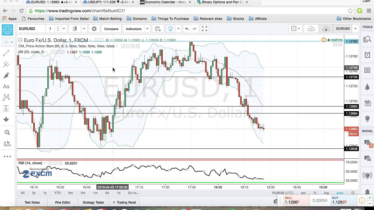Select the down arrow marker tool
This screenshot has height=210, width=374.
coord(6,119)
